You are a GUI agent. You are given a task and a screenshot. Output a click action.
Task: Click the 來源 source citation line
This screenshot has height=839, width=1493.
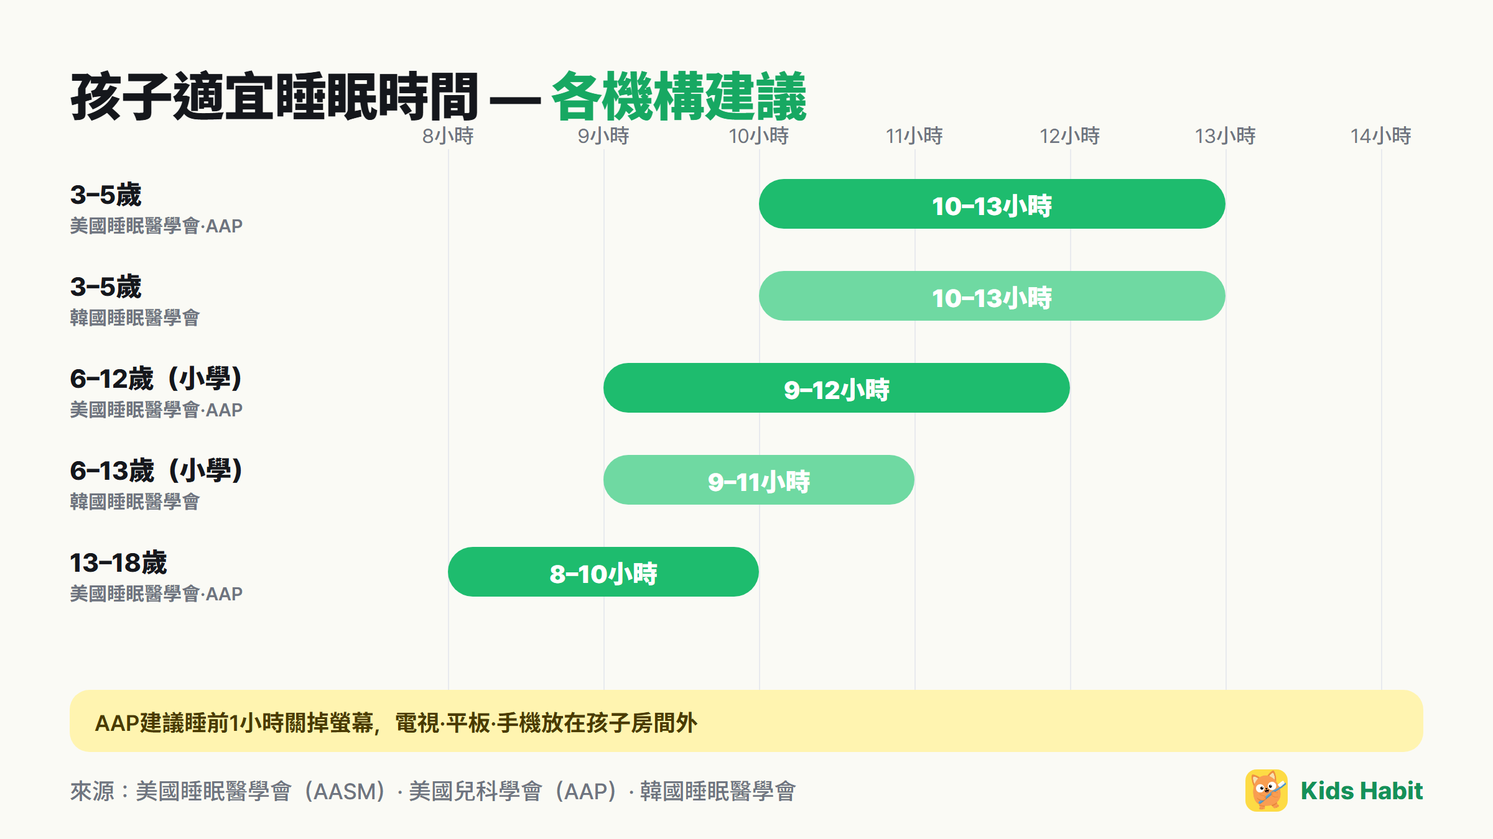point(433,792)
